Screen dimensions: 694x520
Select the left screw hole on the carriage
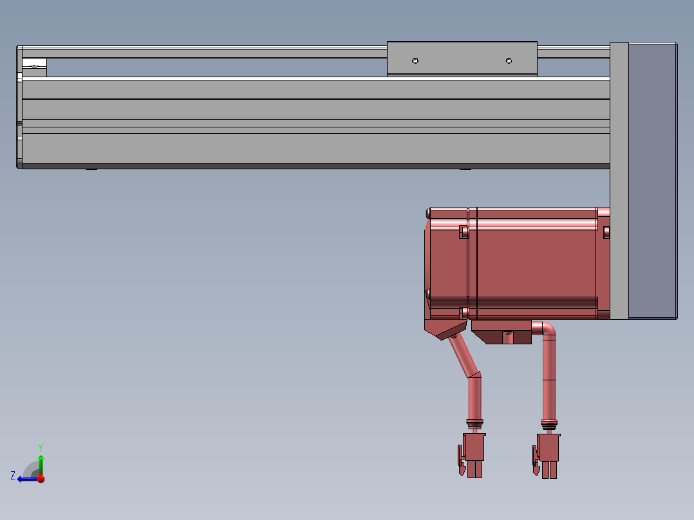point(415,60)
